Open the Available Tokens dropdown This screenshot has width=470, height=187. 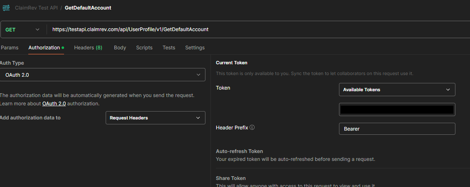[x=397, y=90]
